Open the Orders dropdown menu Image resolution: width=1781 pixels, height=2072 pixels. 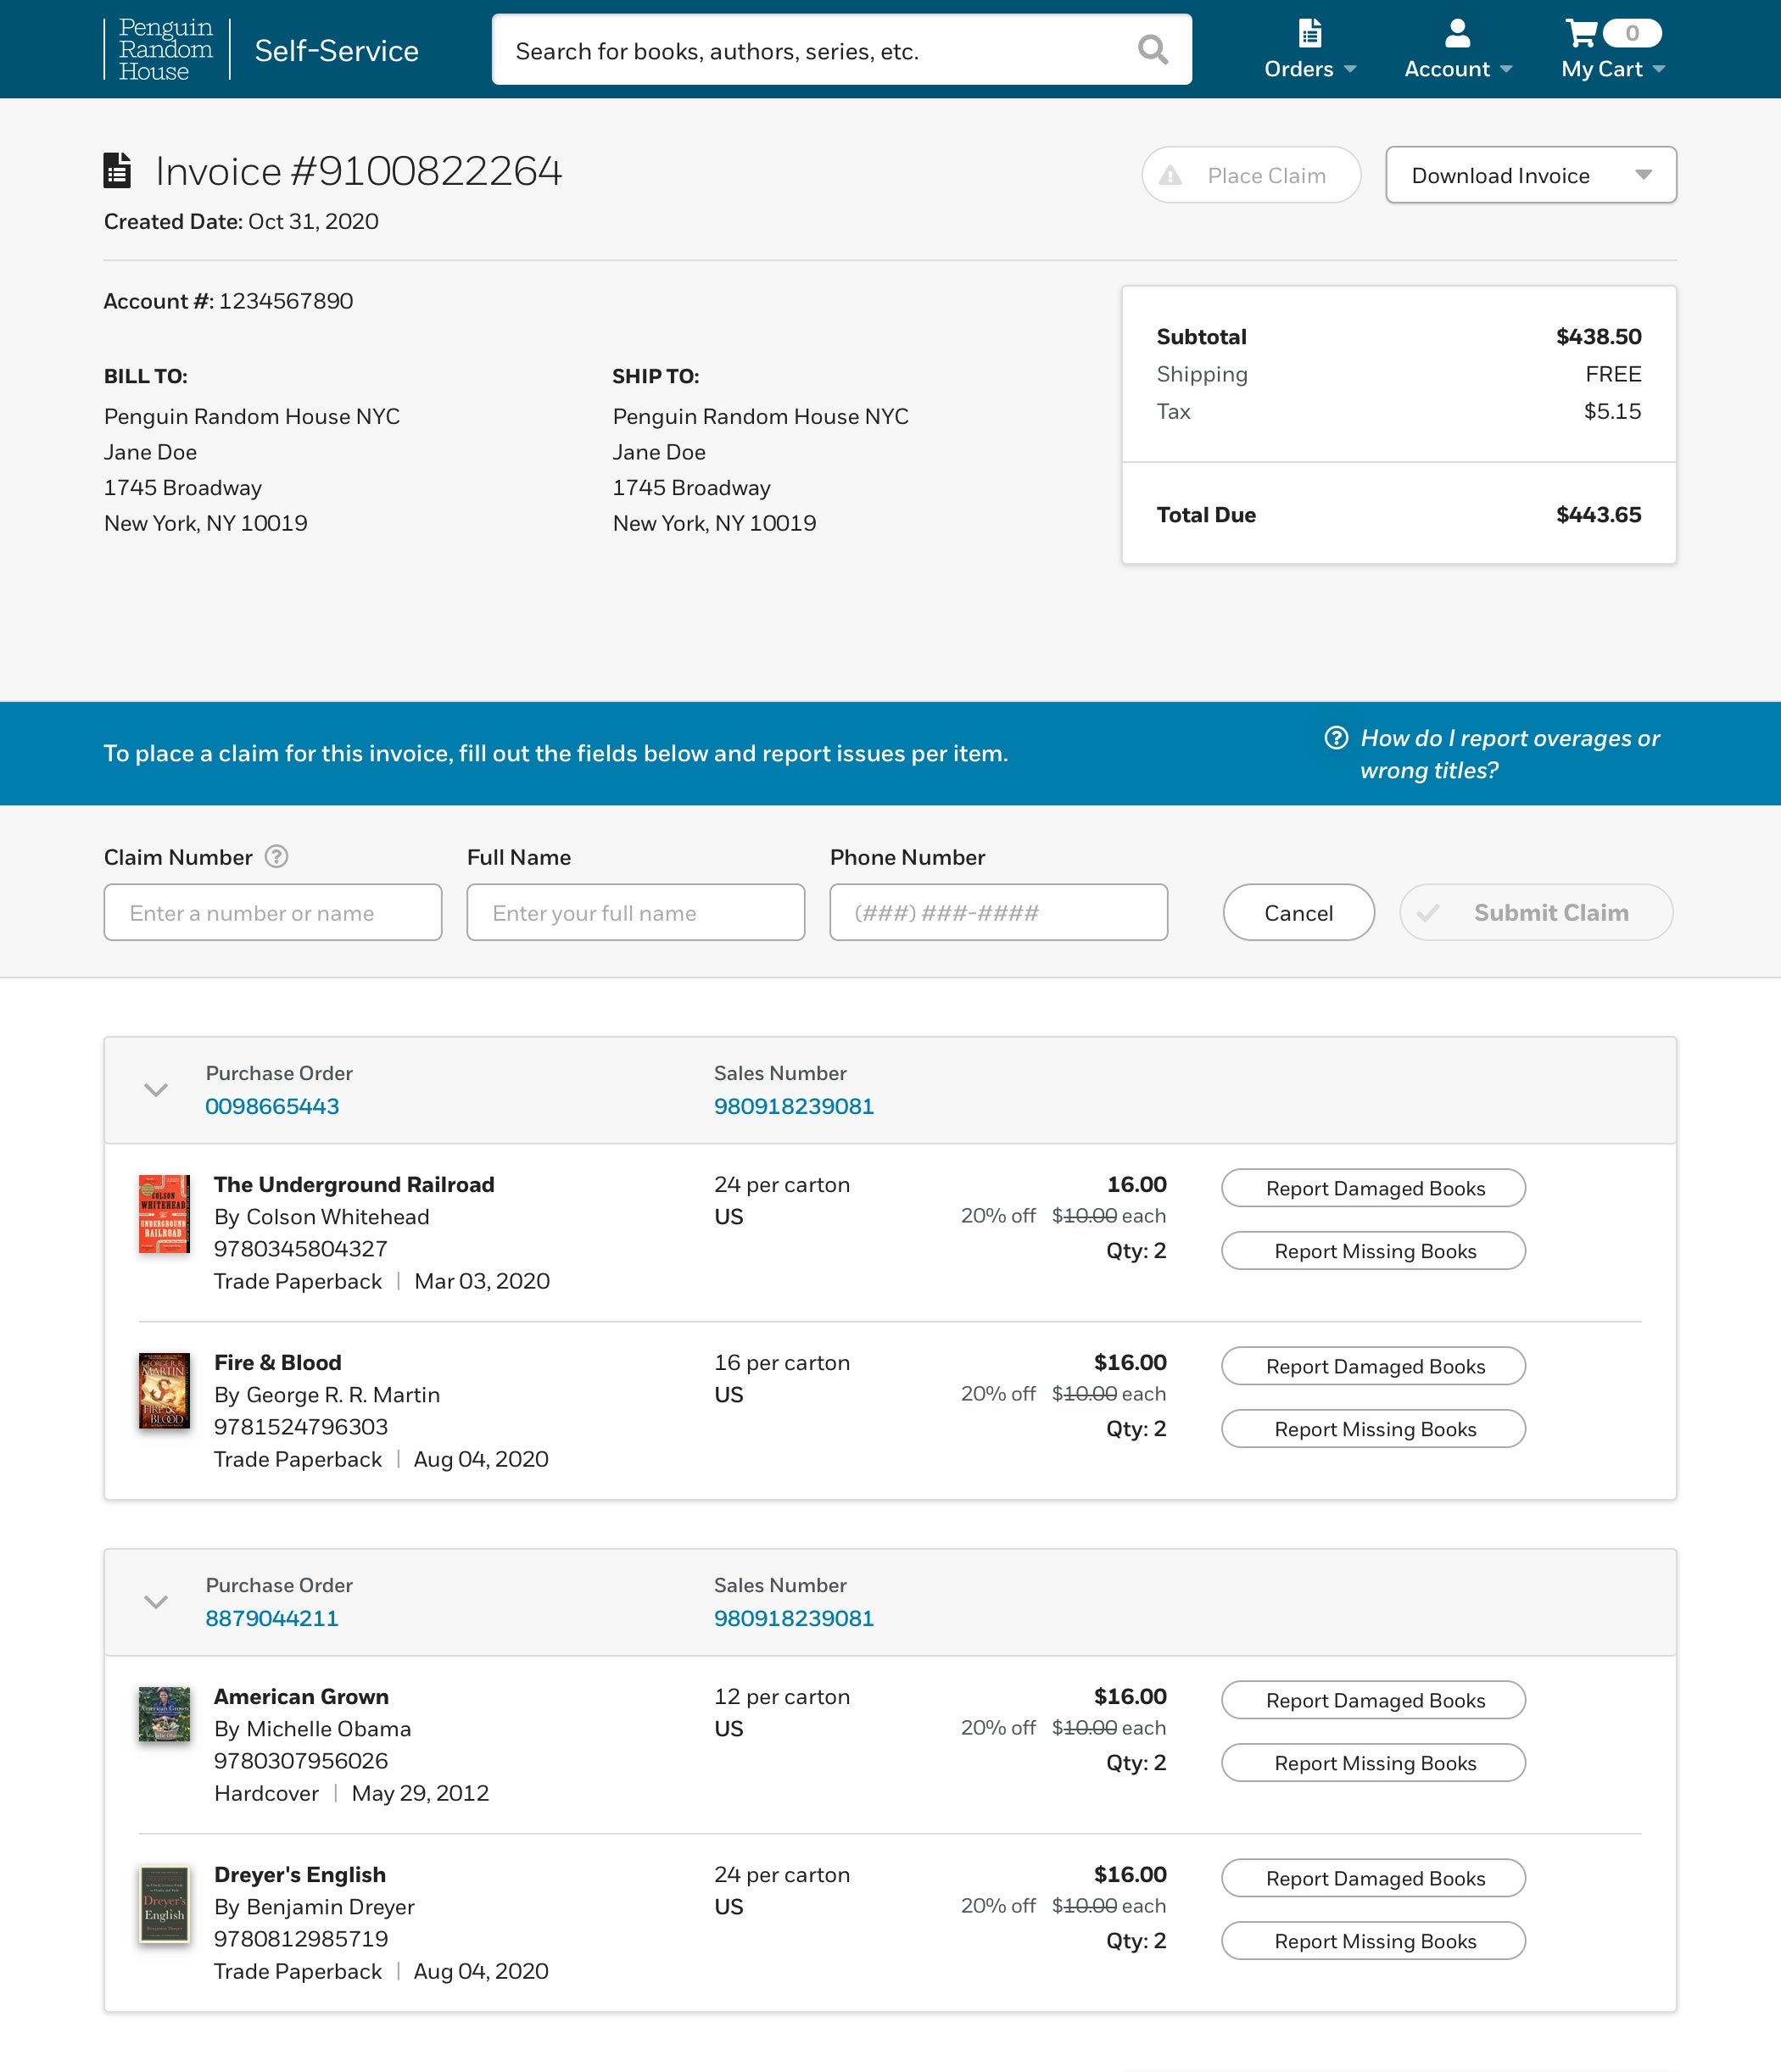(x=1309, y=69)
